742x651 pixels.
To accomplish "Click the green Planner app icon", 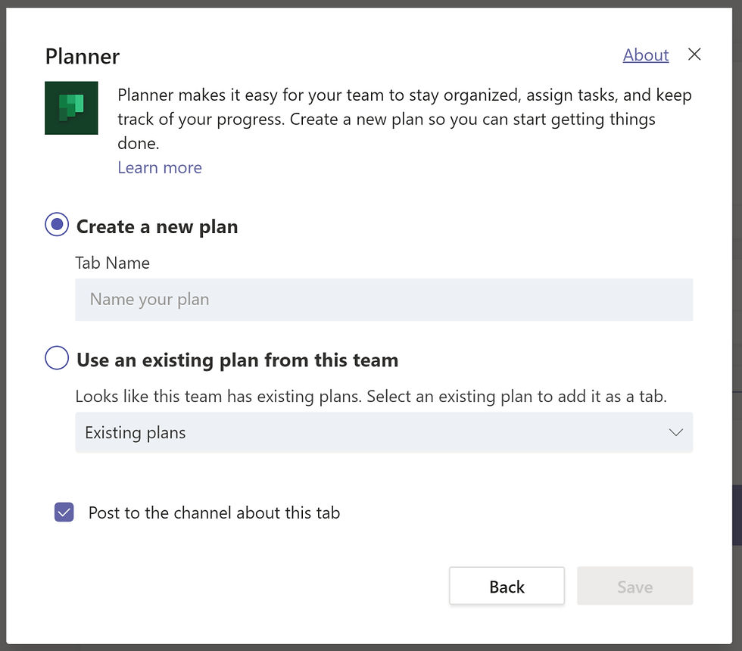I will [x=71, y=107].
